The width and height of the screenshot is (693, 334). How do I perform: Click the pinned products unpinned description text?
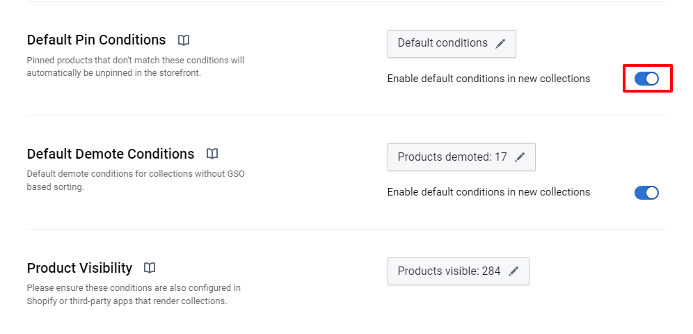pos(136,67)
